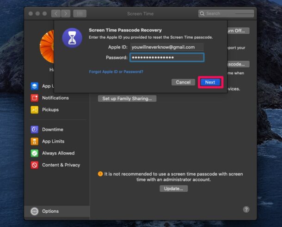Cancel the passcode recovery dialog
The image size is (282, 227).
[183, 82]
